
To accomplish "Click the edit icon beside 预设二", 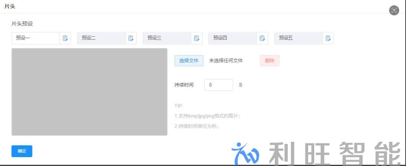I will (x=131, y=38).
